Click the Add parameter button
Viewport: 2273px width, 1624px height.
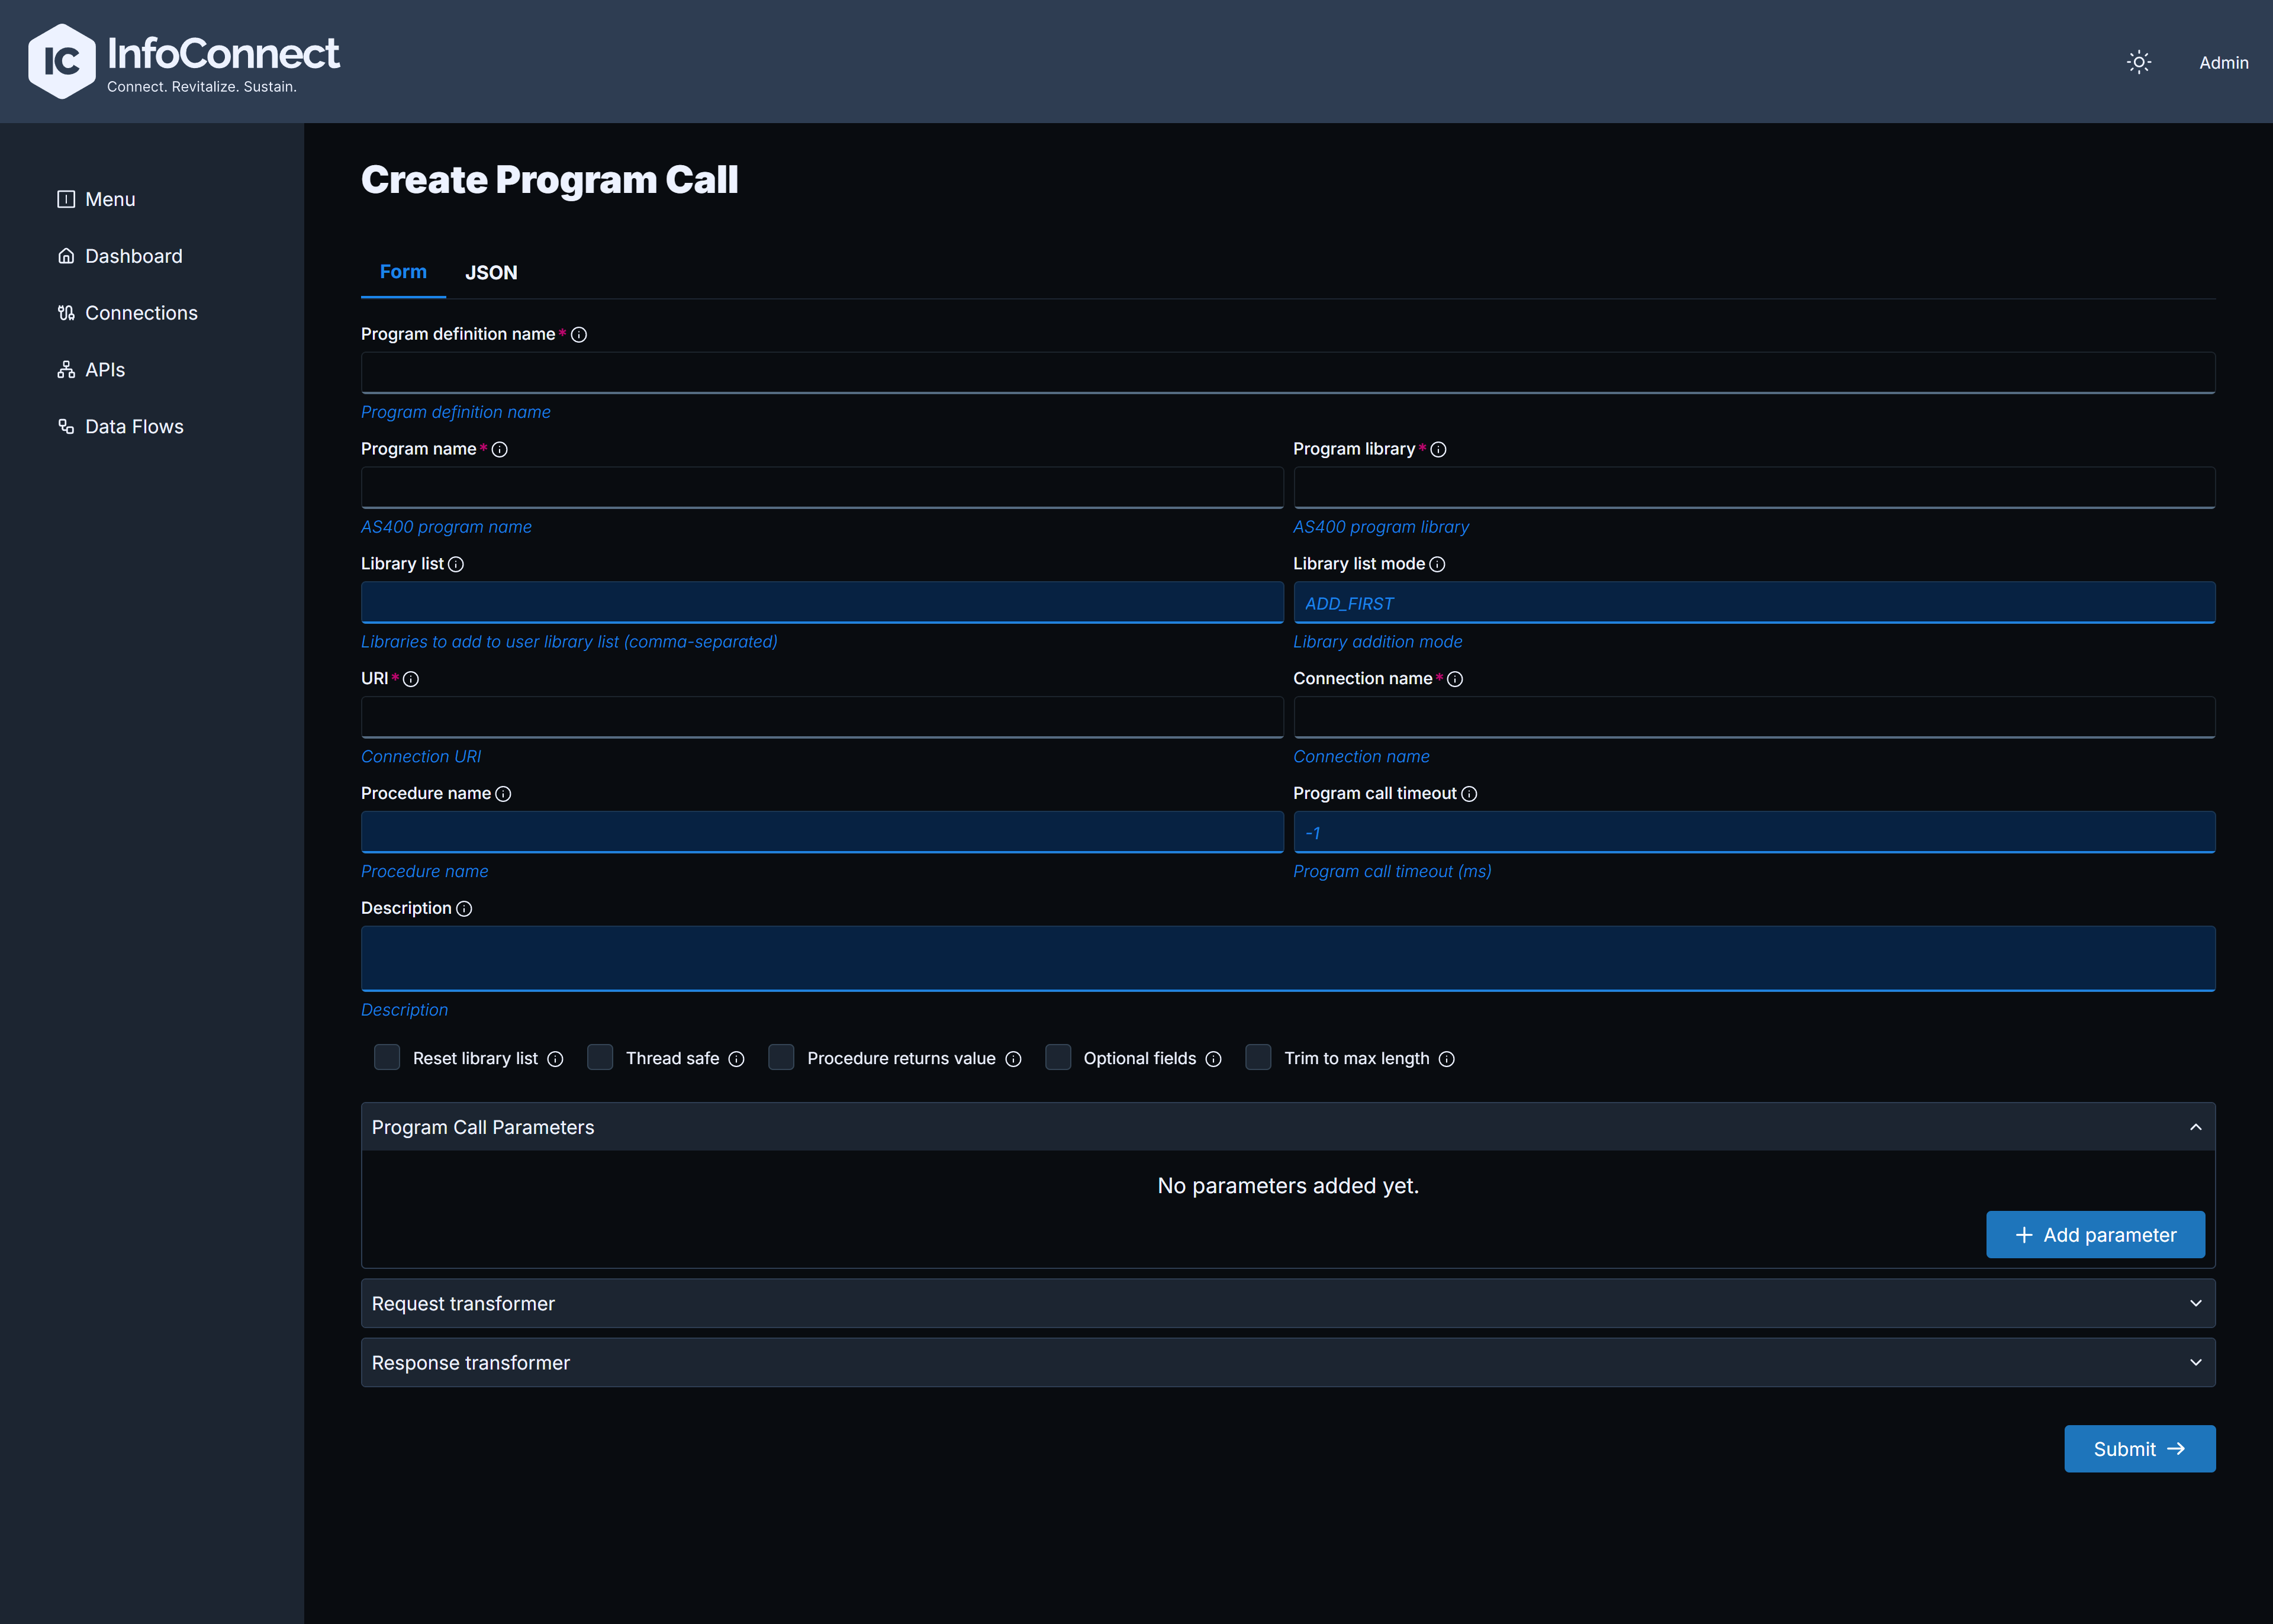[x=2095, y=1235]
